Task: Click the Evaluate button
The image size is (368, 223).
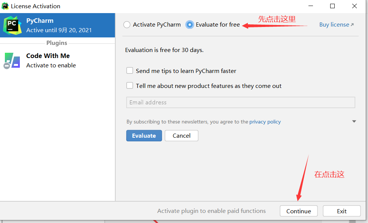Action: 144,135
